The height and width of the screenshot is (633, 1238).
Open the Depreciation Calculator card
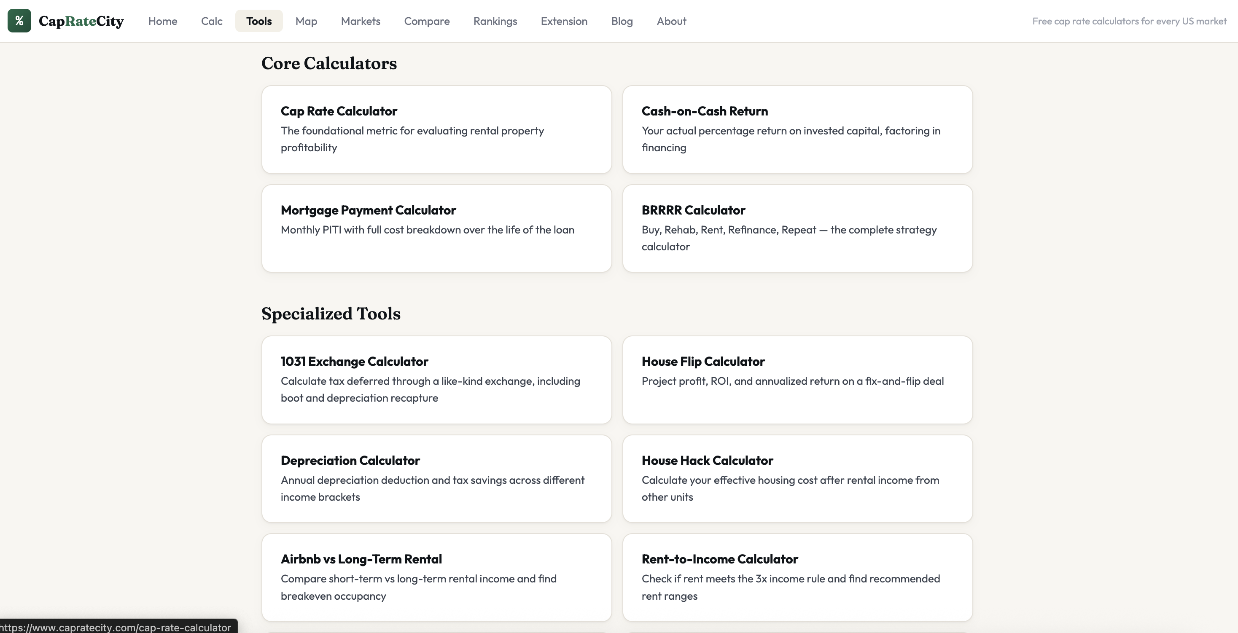tap(436, 478)
